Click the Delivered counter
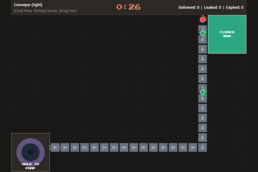 189,7
